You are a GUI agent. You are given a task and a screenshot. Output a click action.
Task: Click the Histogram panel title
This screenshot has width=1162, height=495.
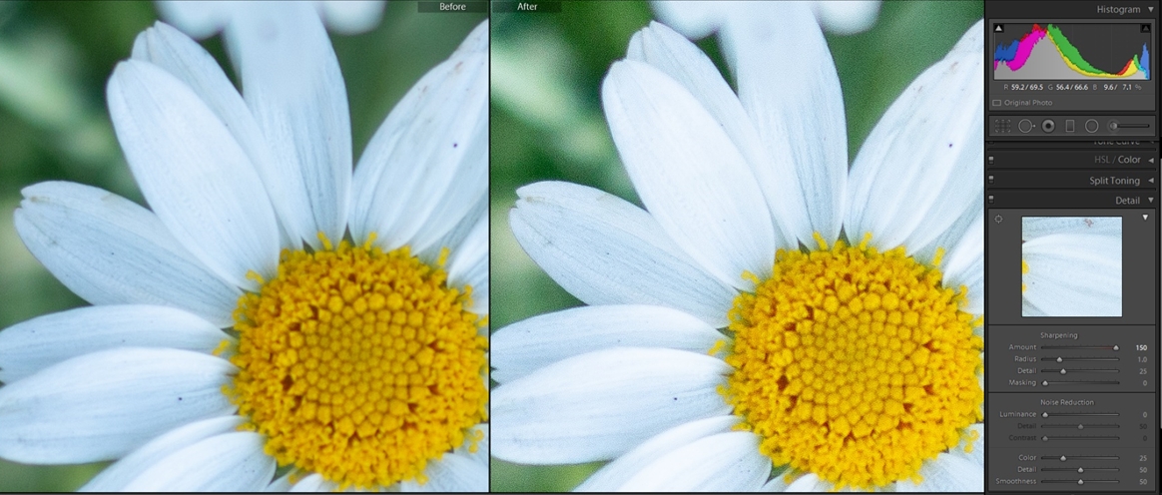pyautogui.click(x=1119, y=10)
